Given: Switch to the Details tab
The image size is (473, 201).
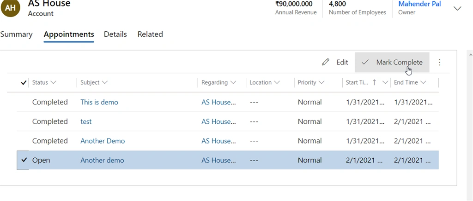Looking at the screenshot, I should (x=115, y=34).
